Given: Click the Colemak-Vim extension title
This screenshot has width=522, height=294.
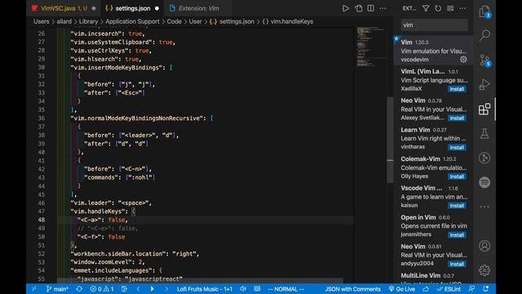Looking at the screenshot, I should click(x=420, y=159).
